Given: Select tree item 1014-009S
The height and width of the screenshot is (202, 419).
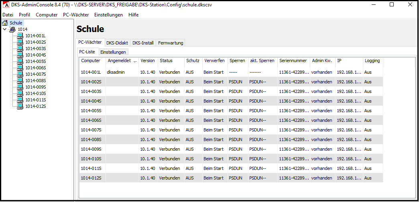Looking at the screenshot, I should pos(36,87).
